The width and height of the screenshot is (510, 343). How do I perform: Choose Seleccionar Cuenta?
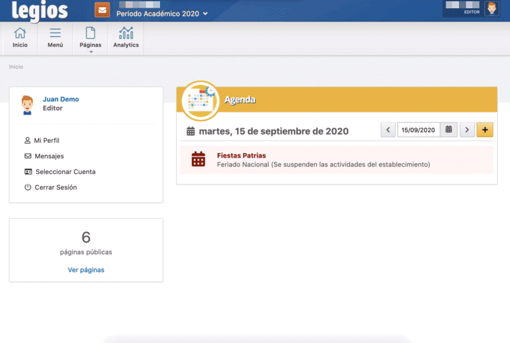pyautogui.click(x=60, y=172)
